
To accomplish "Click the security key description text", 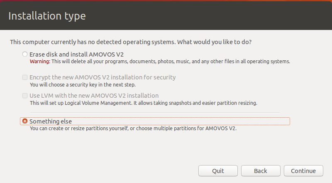I will point(83,84).
